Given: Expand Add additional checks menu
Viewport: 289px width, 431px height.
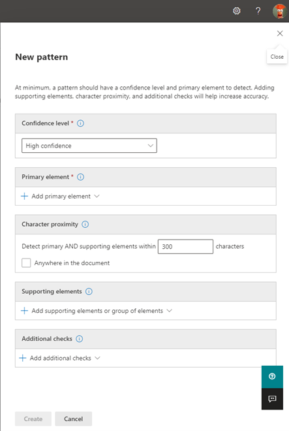Looking at the screenshot, I should tap(60, 358).
